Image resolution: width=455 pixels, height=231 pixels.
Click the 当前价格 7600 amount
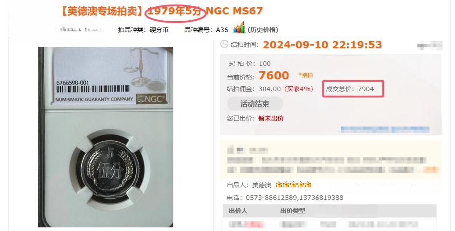(274, 75)
